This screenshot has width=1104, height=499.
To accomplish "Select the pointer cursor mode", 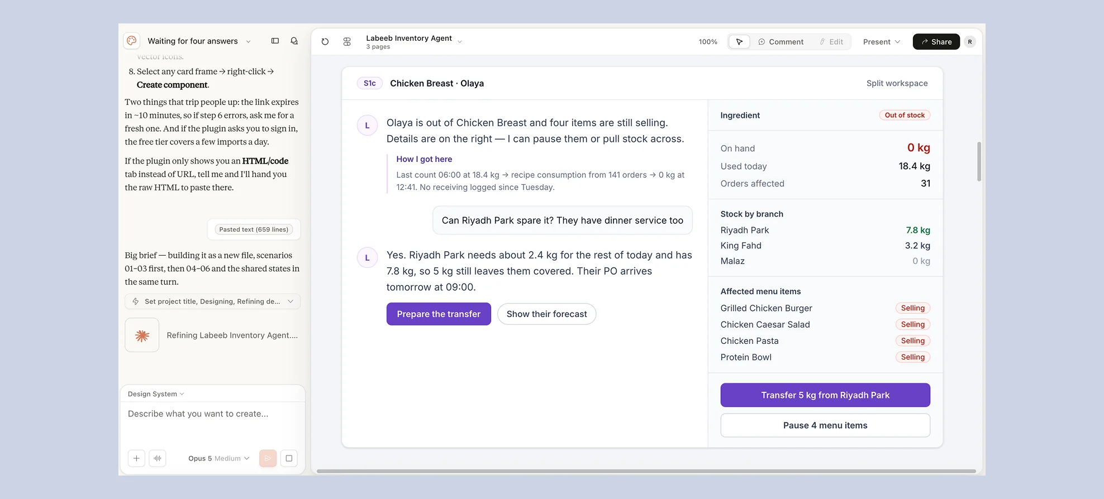I will [x=739, y=42].
